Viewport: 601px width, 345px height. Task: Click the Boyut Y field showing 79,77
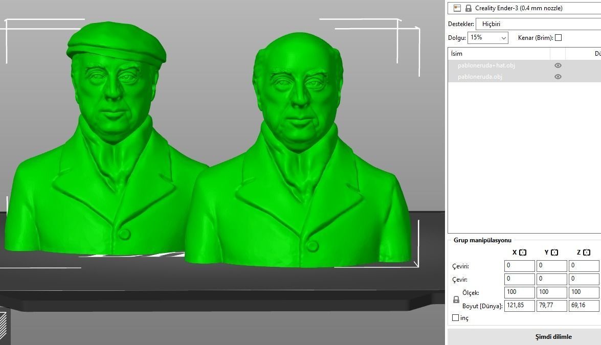pos(551,306)
